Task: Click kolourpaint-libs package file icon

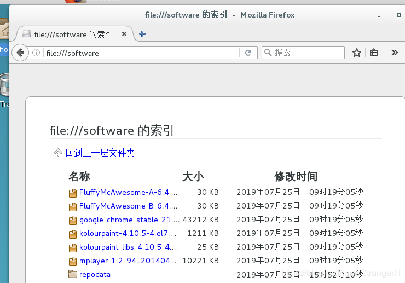Action: [x=73, y=248]
